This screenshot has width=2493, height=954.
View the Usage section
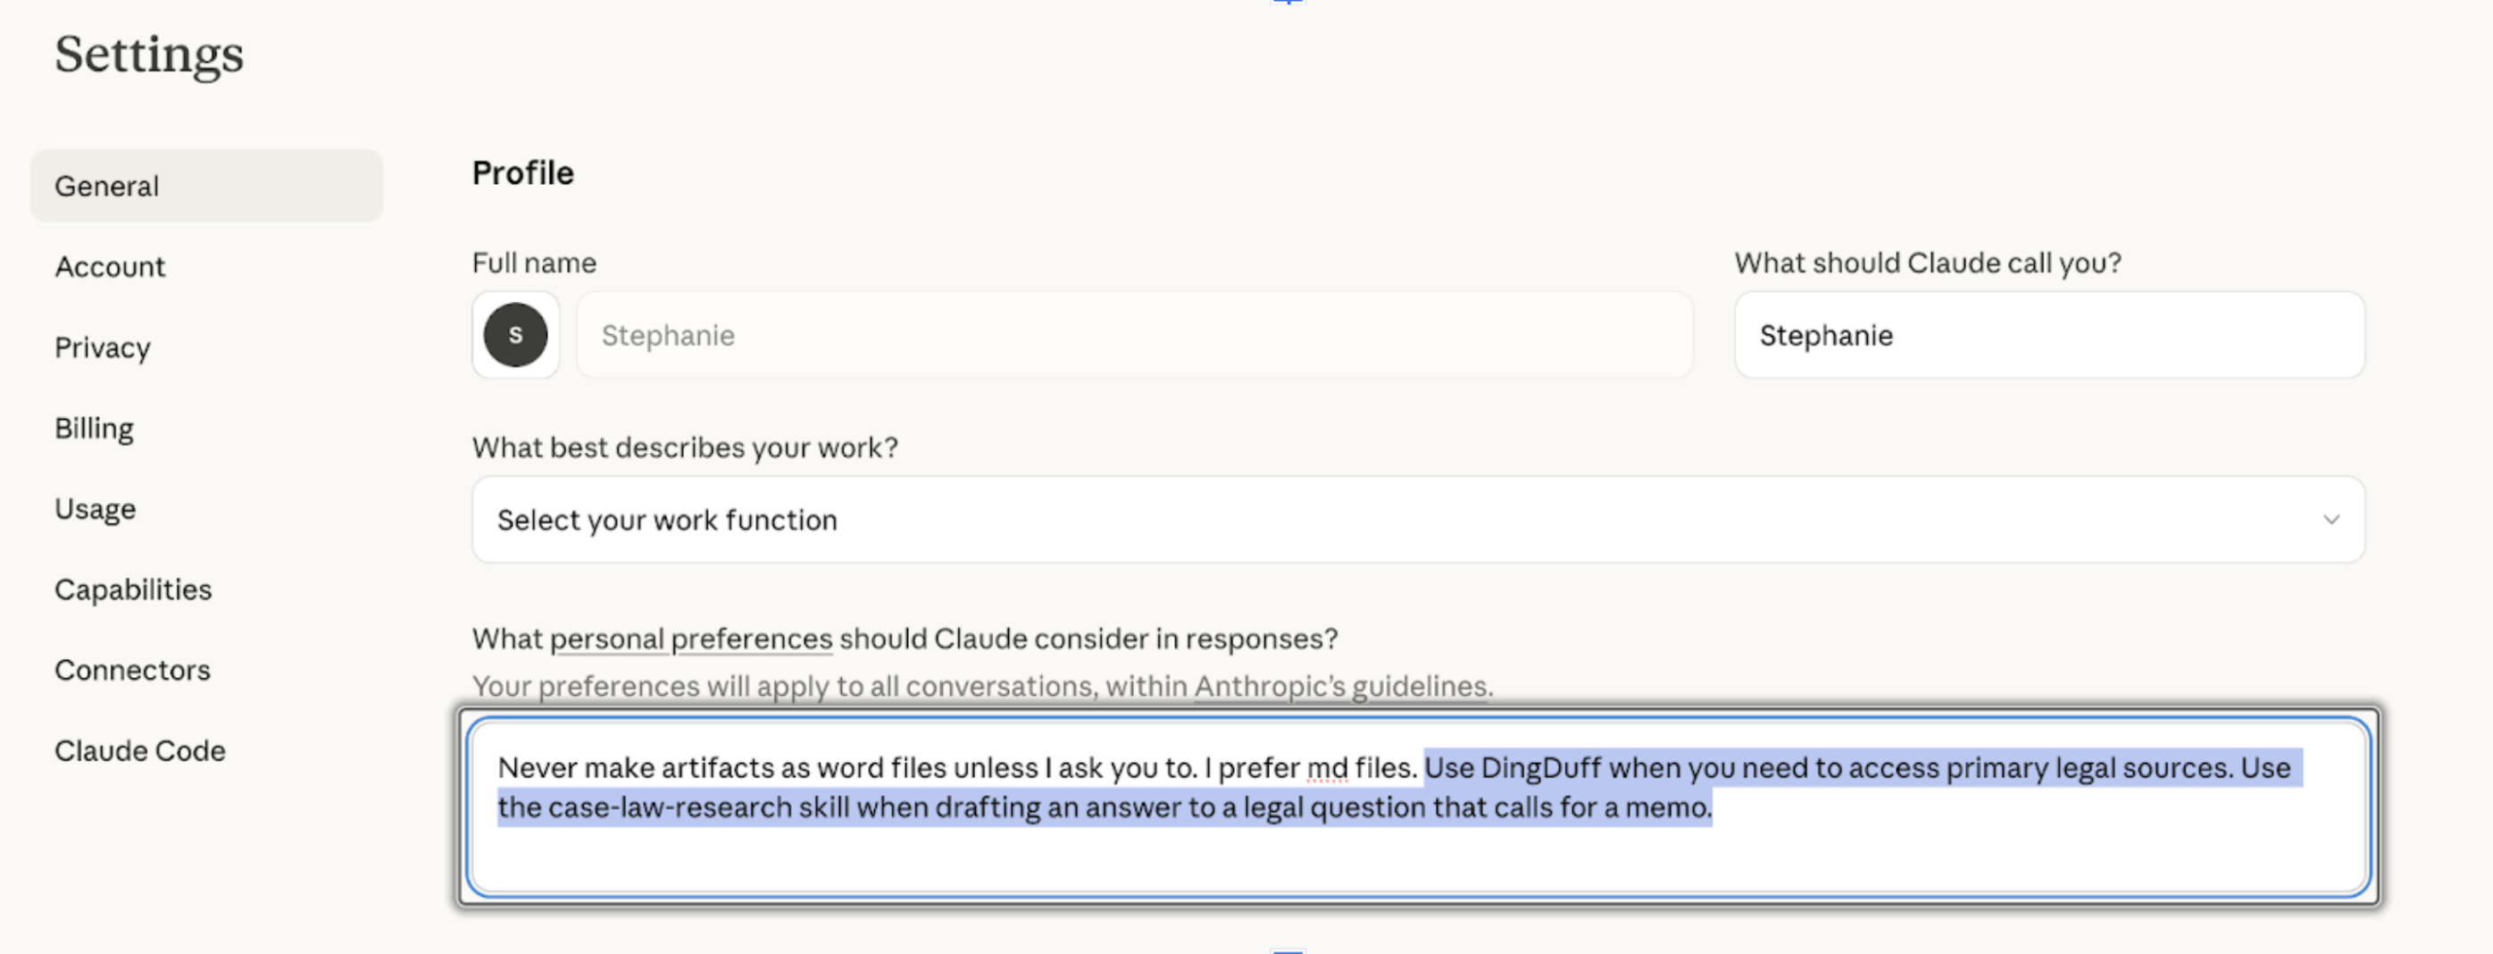pos(95,508)
